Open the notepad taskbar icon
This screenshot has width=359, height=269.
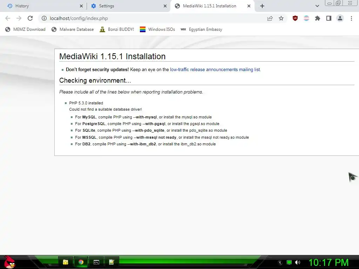point(111,262)
